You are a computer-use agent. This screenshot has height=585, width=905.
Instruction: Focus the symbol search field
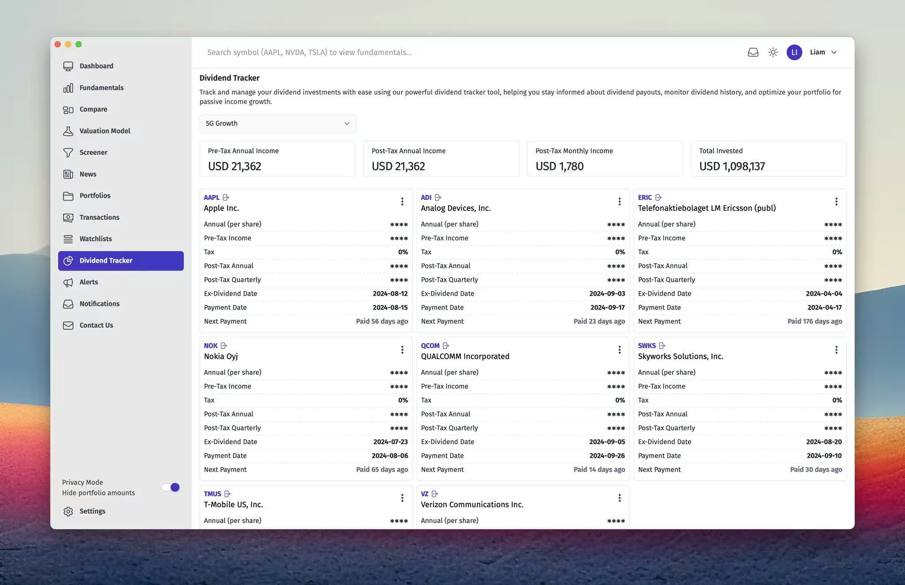point(468,53)
